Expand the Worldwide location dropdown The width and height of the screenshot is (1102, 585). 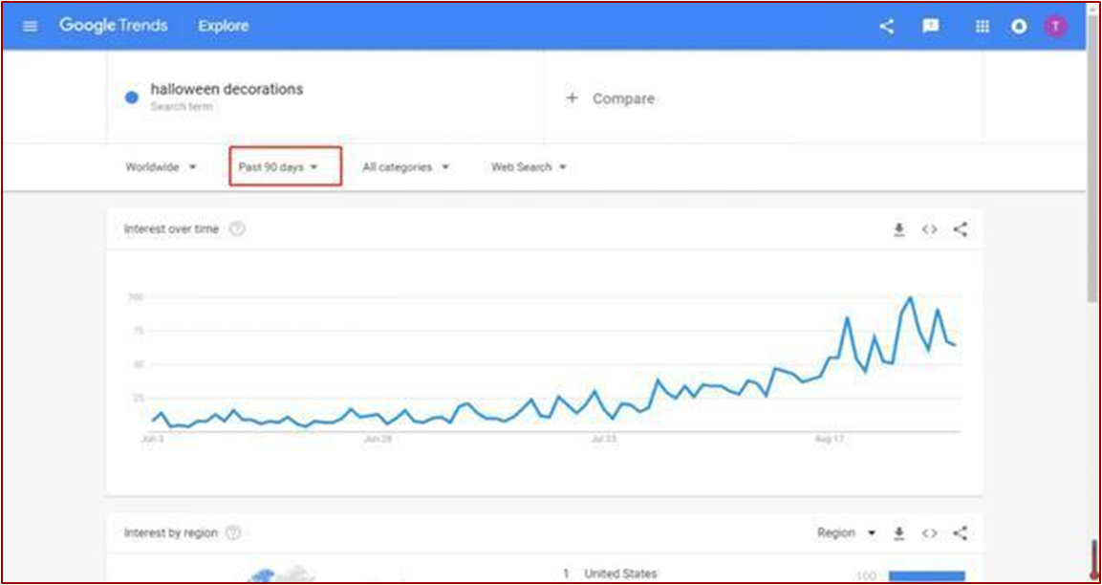(161, 167)
